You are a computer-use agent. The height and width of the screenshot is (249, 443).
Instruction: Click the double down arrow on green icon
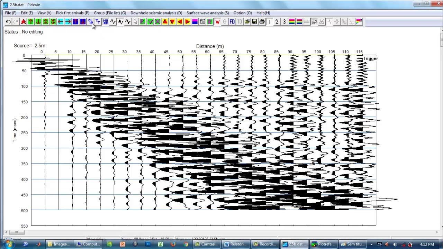pos(53,22)
